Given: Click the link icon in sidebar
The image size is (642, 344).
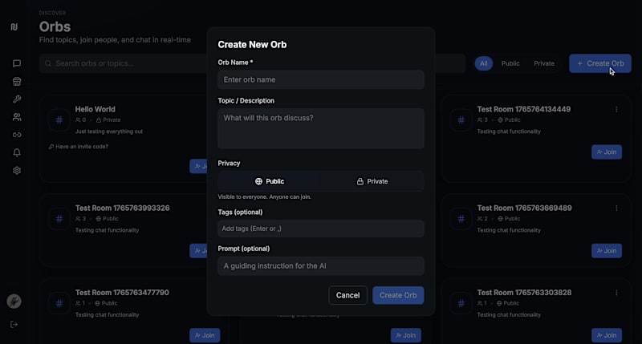Looking at the screenshot, I should (x=17, y=135).
